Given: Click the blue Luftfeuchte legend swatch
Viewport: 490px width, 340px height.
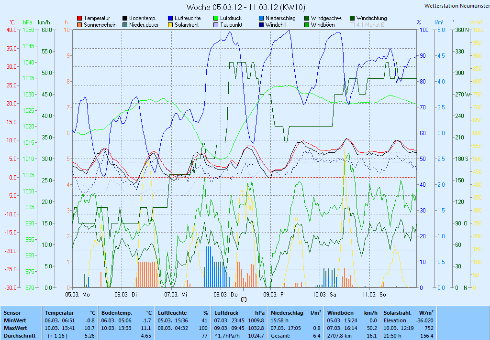Looking at the screenshot, I should coord(170,19).
